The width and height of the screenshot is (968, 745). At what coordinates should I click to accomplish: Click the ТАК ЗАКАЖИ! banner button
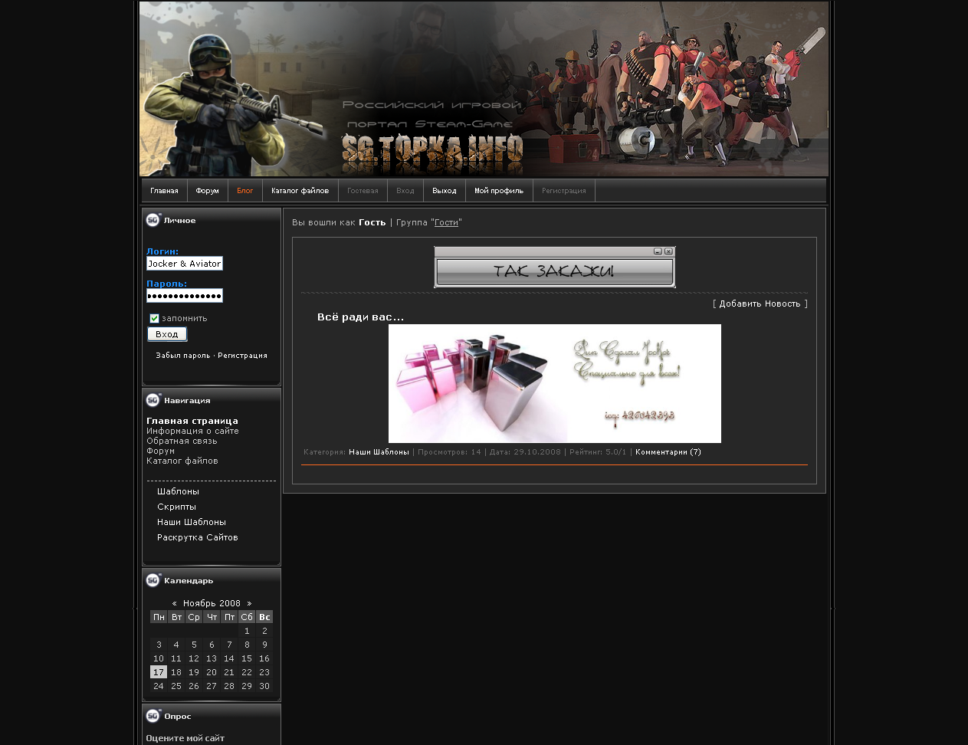pyautogui.click(x=554, y=271)
